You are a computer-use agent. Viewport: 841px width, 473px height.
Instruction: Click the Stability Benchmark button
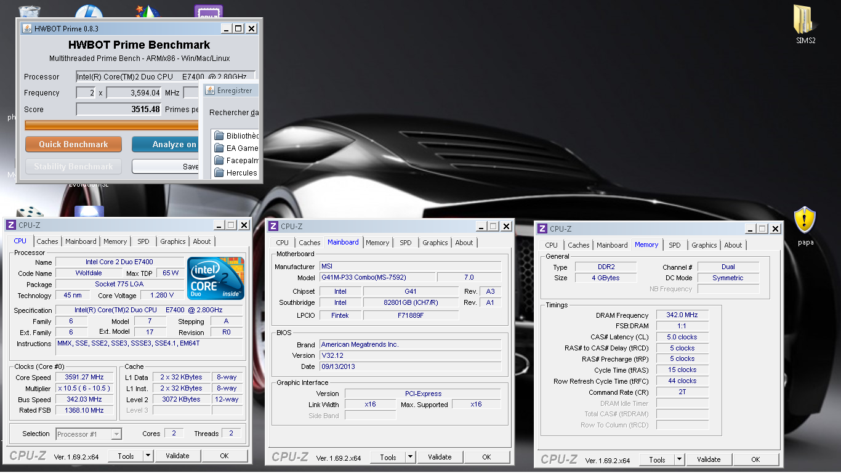click(x=73, y=166)
